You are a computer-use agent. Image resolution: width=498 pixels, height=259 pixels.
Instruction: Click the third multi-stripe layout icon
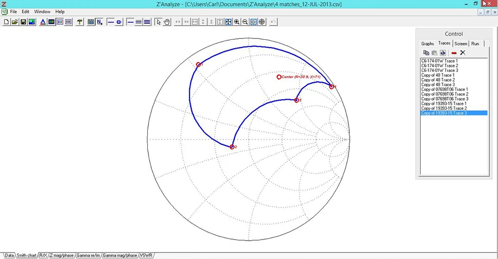68,22
